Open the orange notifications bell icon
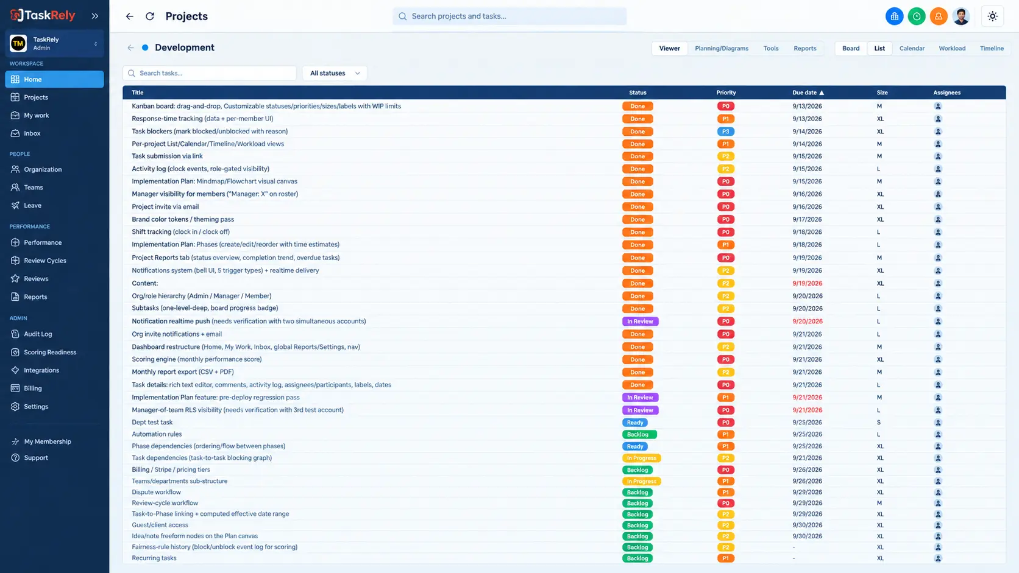The width and height of the screenshot is (1019, 573). [x=939, y=16]
